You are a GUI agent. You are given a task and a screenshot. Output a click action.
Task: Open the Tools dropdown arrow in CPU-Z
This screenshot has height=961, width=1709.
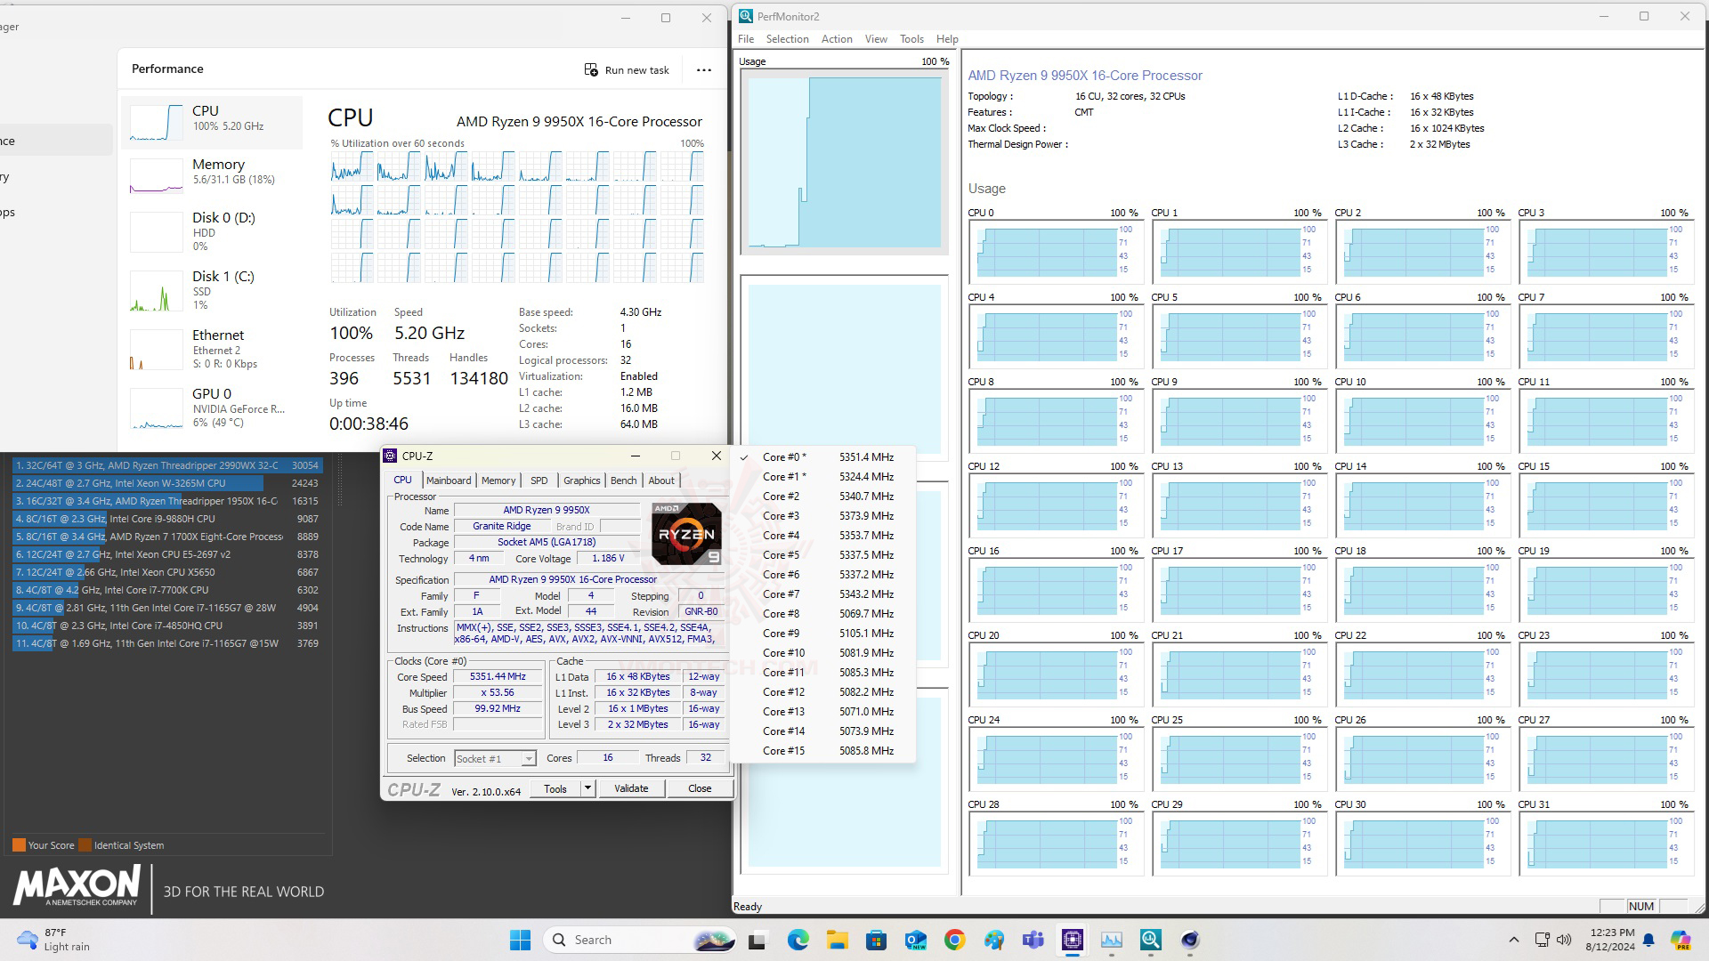587,788
